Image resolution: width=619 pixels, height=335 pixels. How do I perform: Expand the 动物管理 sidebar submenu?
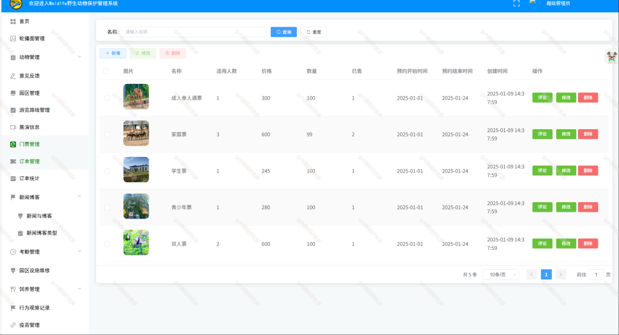pos(45,57)
